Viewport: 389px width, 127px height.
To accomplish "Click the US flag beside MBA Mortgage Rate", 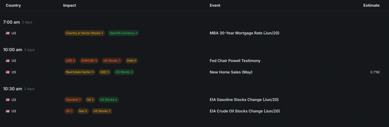I will (8, 33).
